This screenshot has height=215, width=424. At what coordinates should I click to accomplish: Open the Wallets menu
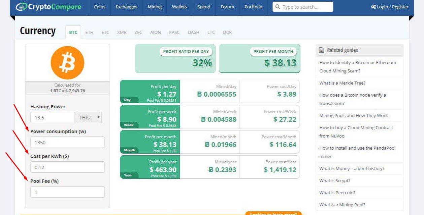pos(180,7)
